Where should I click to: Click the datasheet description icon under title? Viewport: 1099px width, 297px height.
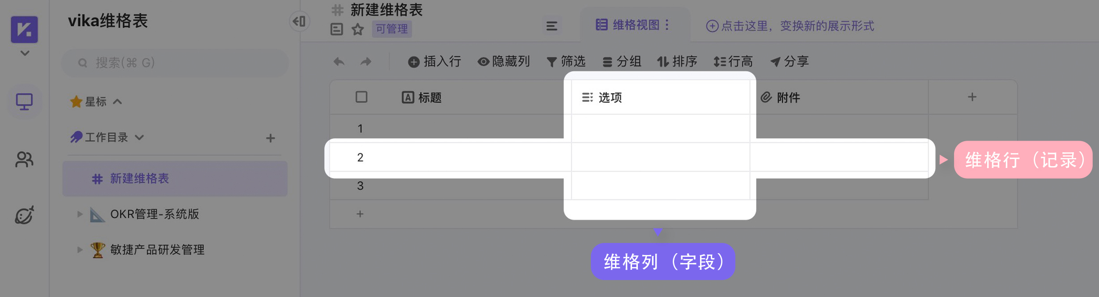pos(336,29)
